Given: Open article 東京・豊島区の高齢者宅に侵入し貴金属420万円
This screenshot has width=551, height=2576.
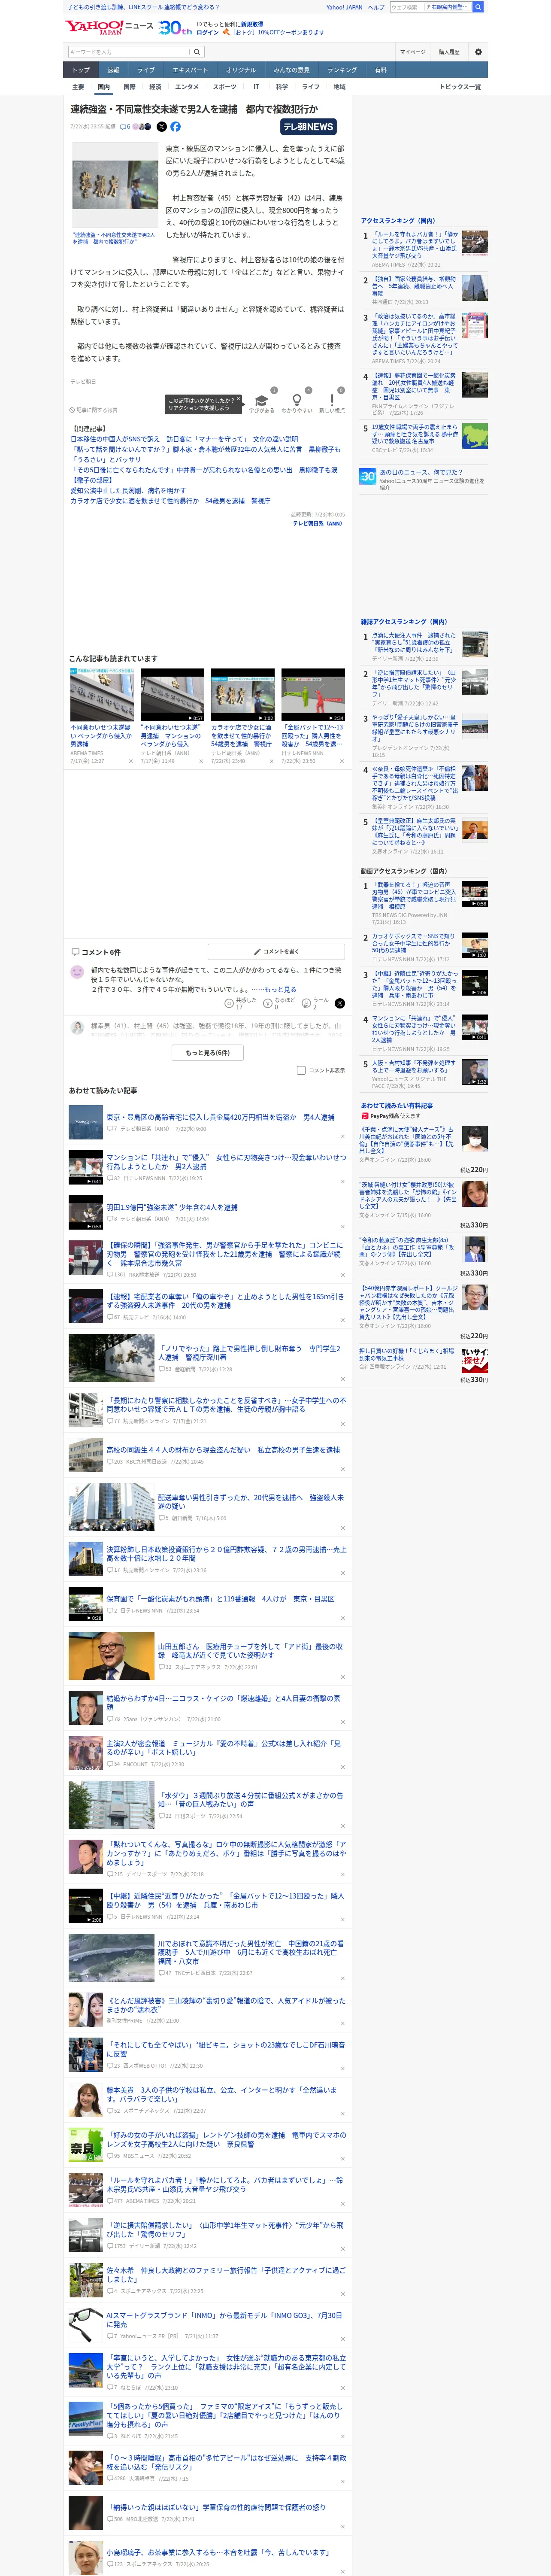Looking at the screenshot, I should pos(220,1117).
